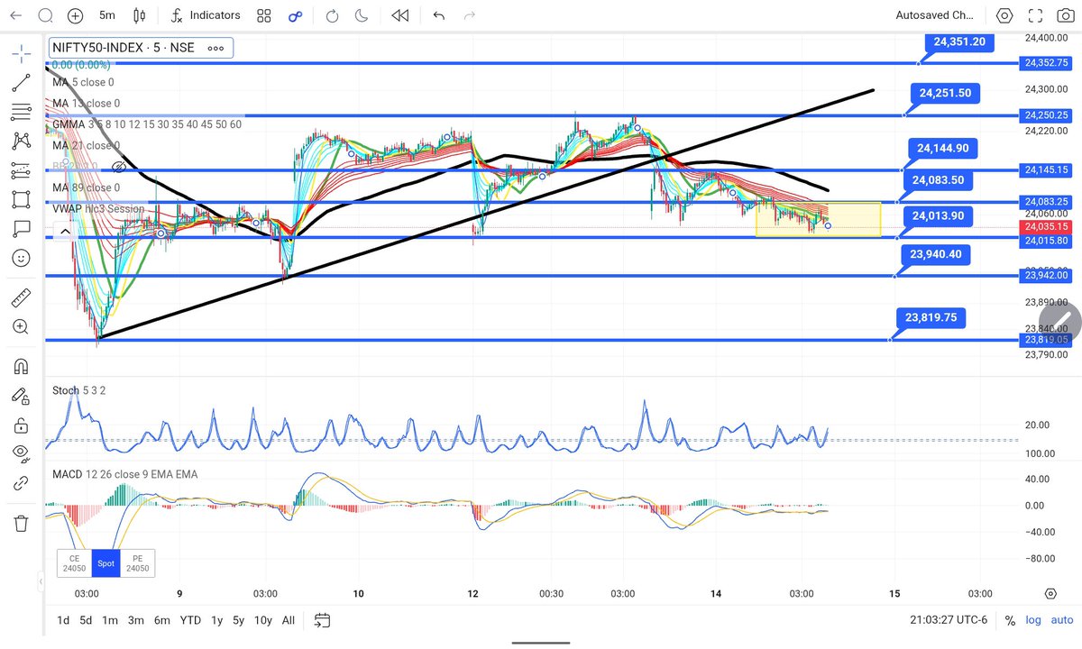Screen dimensions: 1082x649
Task: Select the All date range
Action: (288, 621)
